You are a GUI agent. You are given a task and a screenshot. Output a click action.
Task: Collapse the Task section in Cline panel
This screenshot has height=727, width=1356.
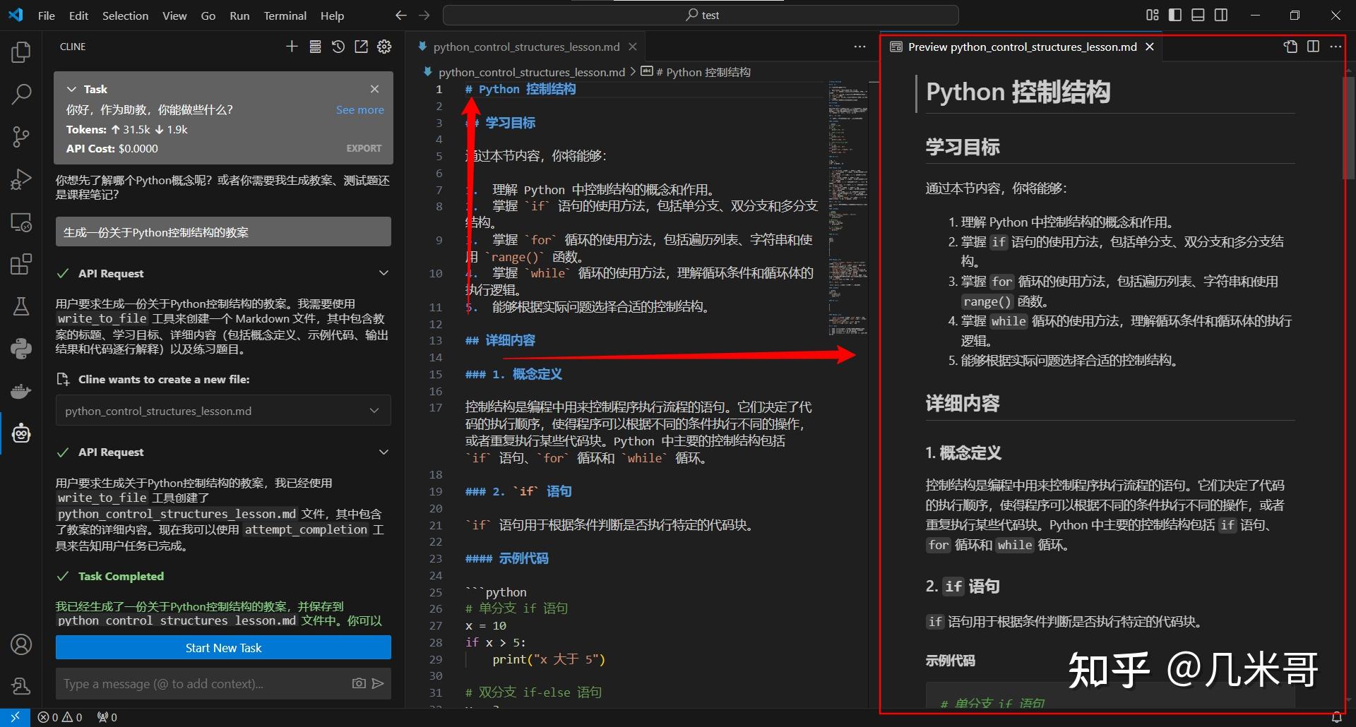click(71, 89)
